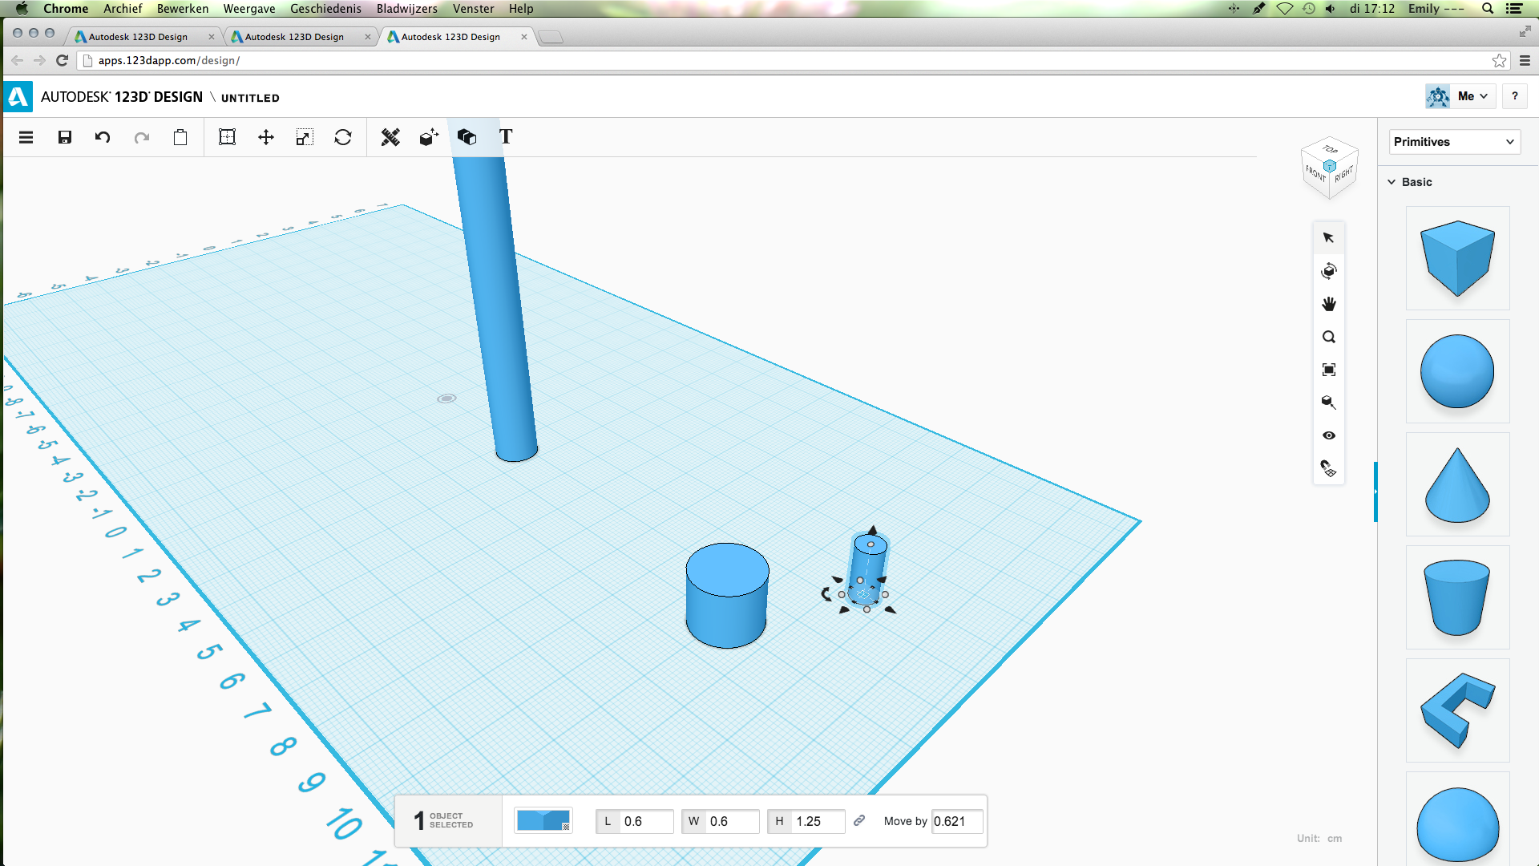Click the UNTITLED project name
Viewport: 1539px width, 866px height.
coord(250,98)
